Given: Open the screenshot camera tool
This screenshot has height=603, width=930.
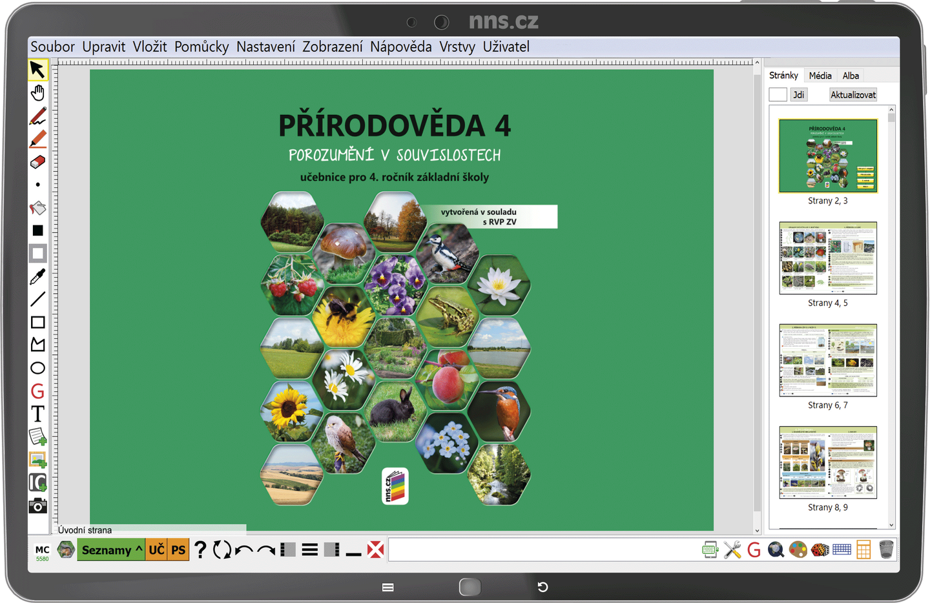Looking at the screenshot, I should coord(37,507).
